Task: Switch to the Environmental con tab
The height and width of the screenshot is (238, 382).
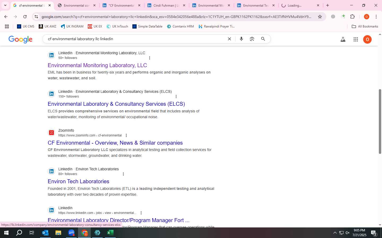Action: pos(77,5)
